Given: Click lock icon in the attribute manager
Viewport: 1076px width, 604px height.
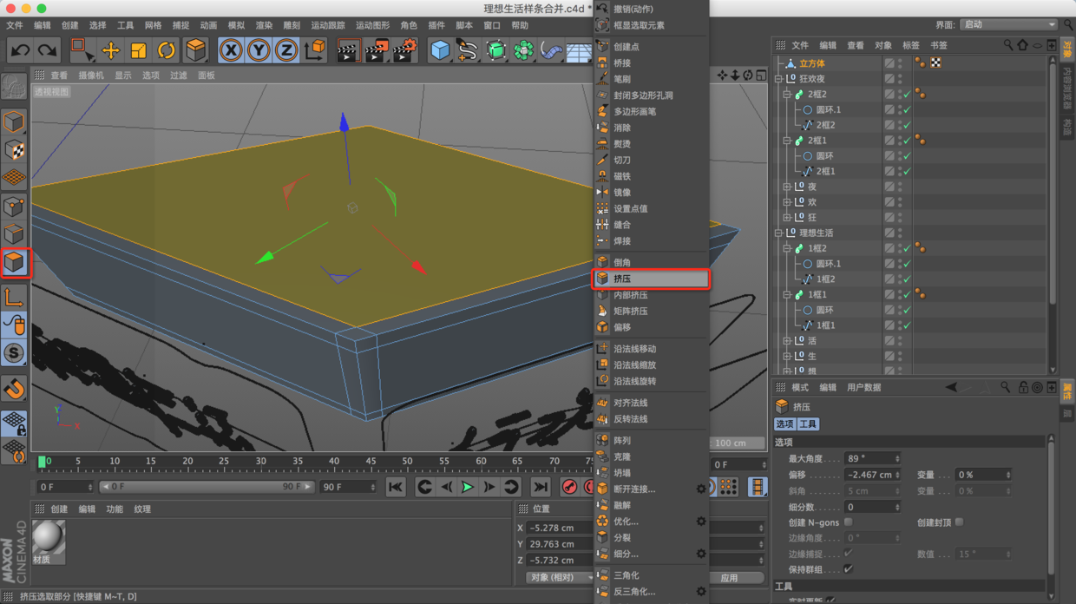Looking at the screenshot, I should pyautogui.click(x=1023, y=388).
